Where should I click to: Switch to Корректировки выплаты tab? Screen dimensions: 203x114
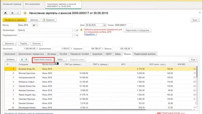coord(145,54)
